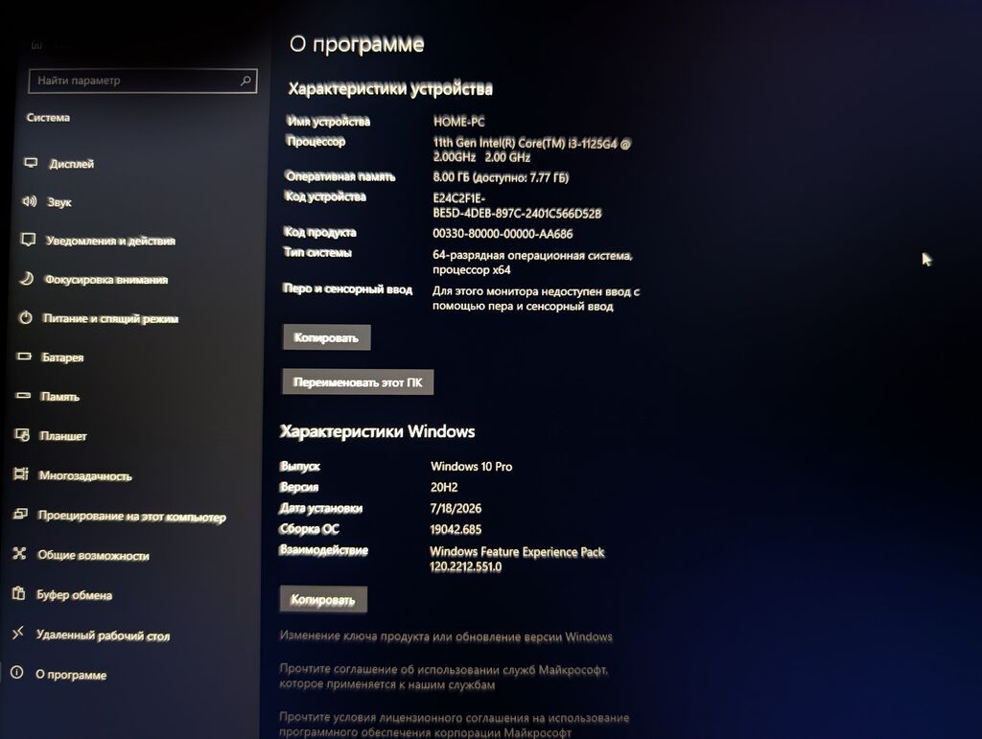Open Питание и спящий режим

click(x=110, y=318)
